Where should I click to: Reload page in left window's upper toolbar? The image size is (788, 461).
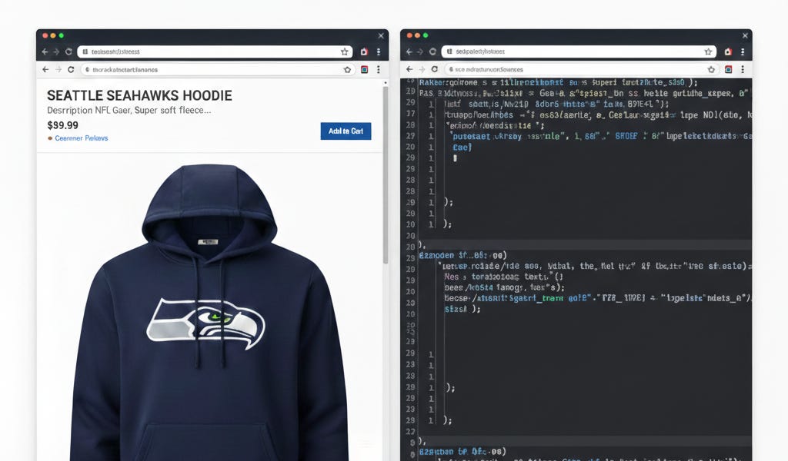68,51
